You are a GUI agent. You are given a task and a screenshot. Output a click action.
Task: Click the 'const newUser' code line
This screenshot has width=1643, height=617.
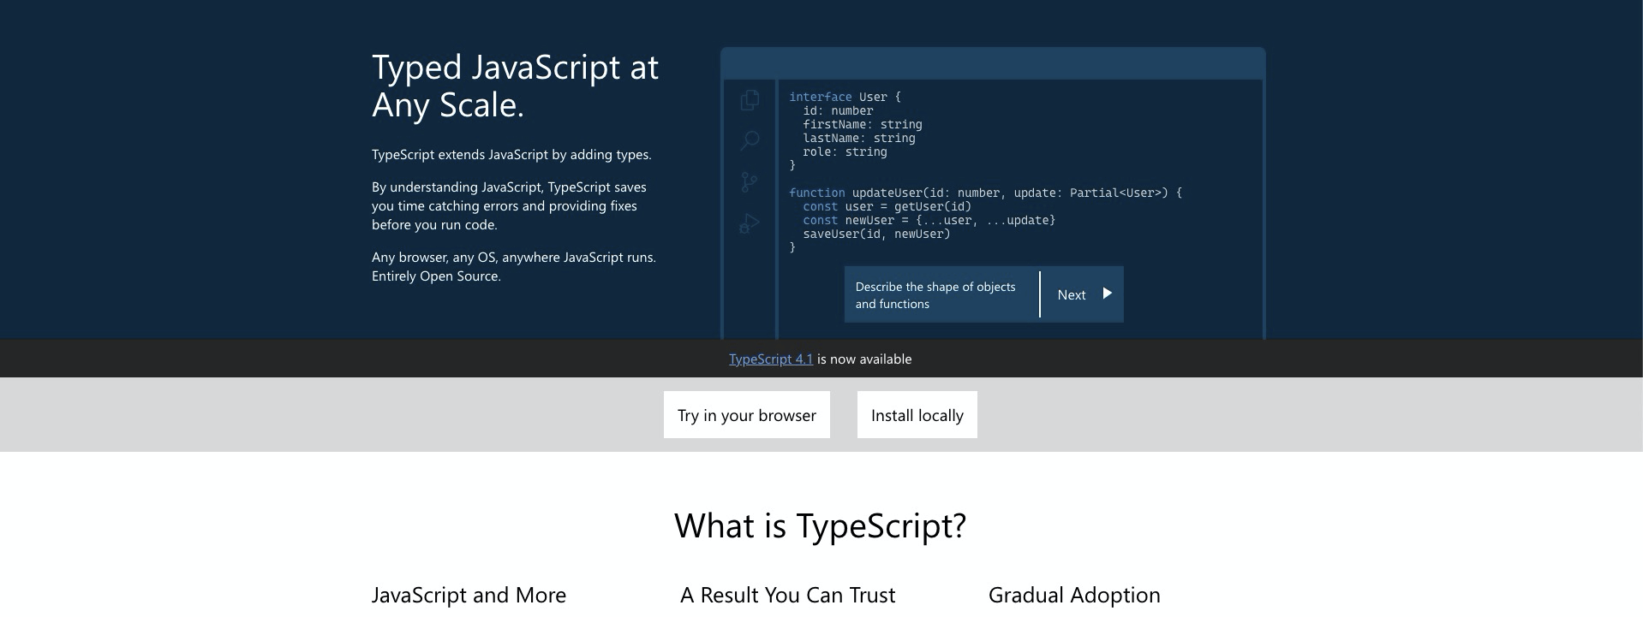point(929,221)
